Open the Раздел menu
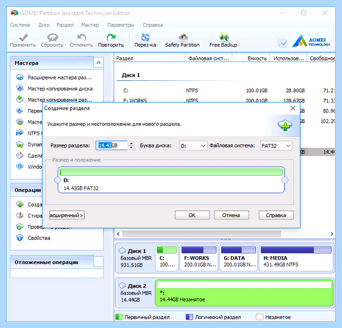Viewport: 342px width, 328px height. pos(65,25)
